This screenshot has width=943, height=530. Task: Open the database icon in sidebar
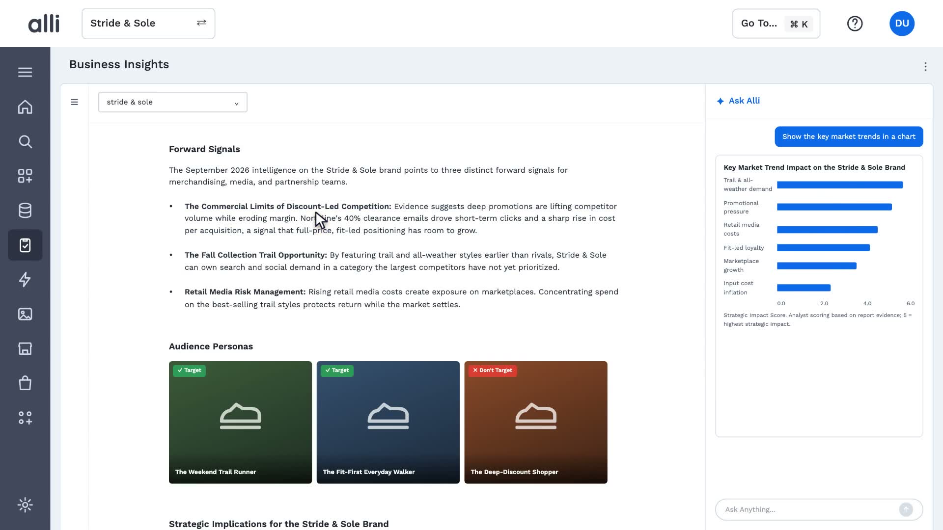pos(25,211)
